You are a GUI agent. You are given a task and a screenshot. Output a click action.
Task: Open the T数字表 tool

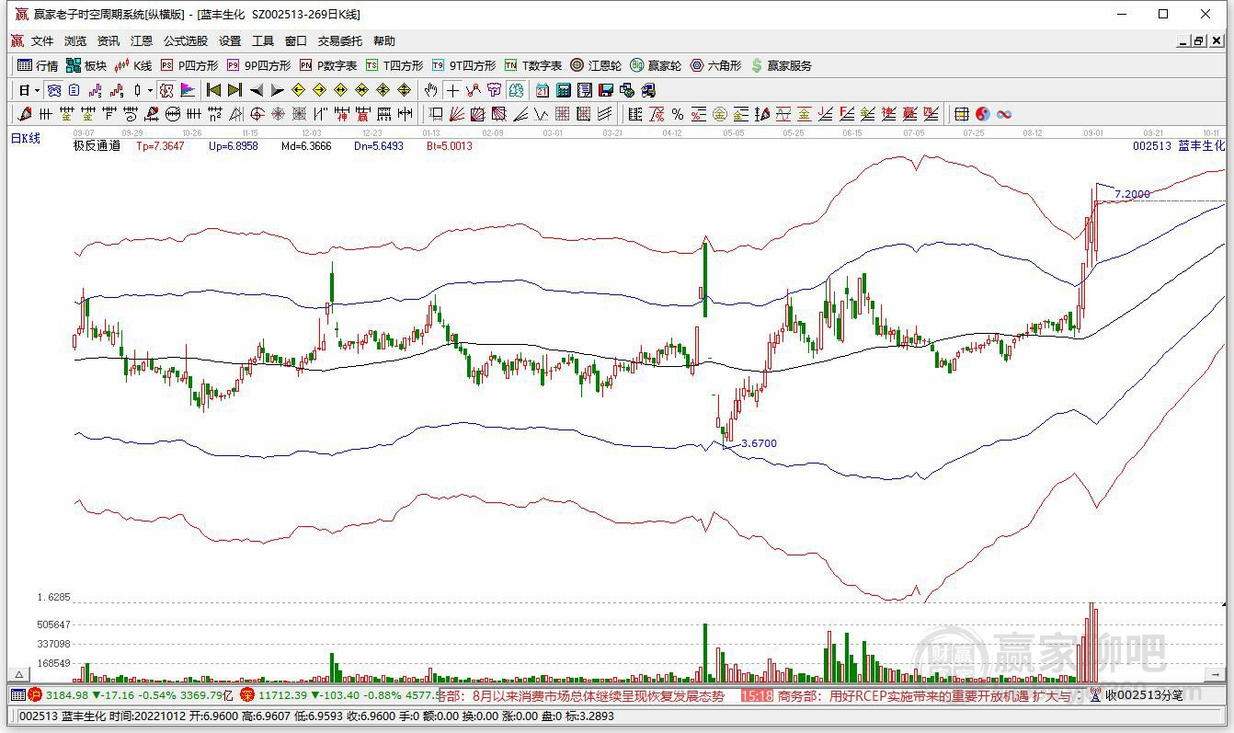point(532,65)
